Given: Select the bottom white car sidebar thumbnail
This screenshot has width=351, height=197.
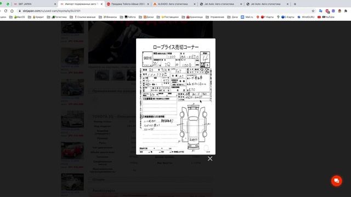Looking at the screenshot, I should [x=72, y=182].
